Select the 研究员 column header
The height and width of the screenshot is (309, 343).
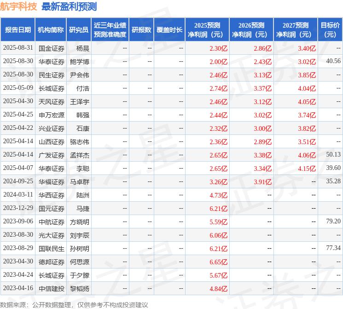click(79, 30)
